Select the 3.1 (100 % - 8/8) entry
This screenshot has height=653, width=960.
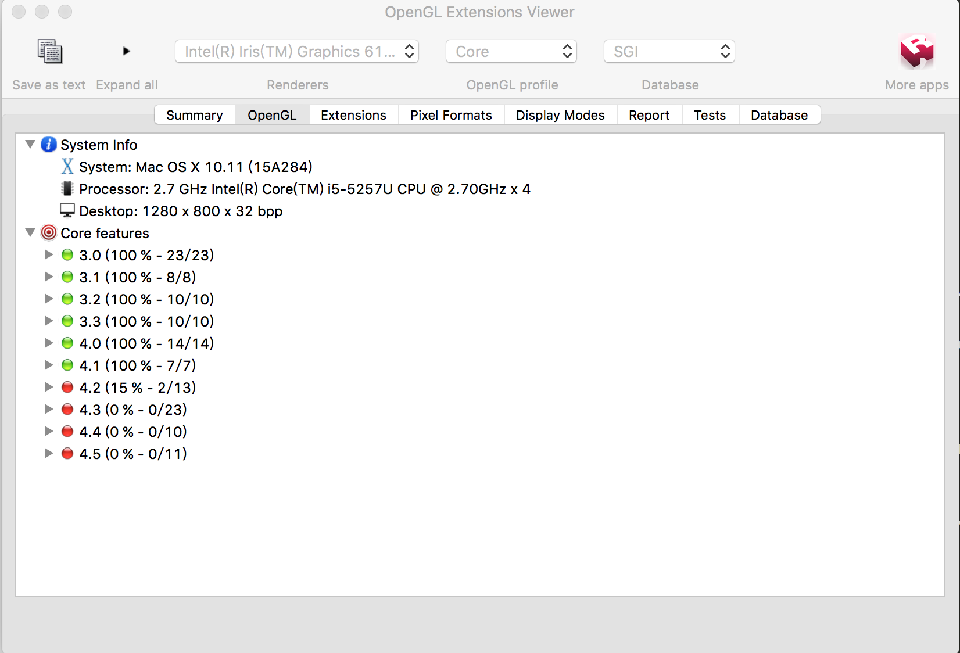tap(138, 277)
